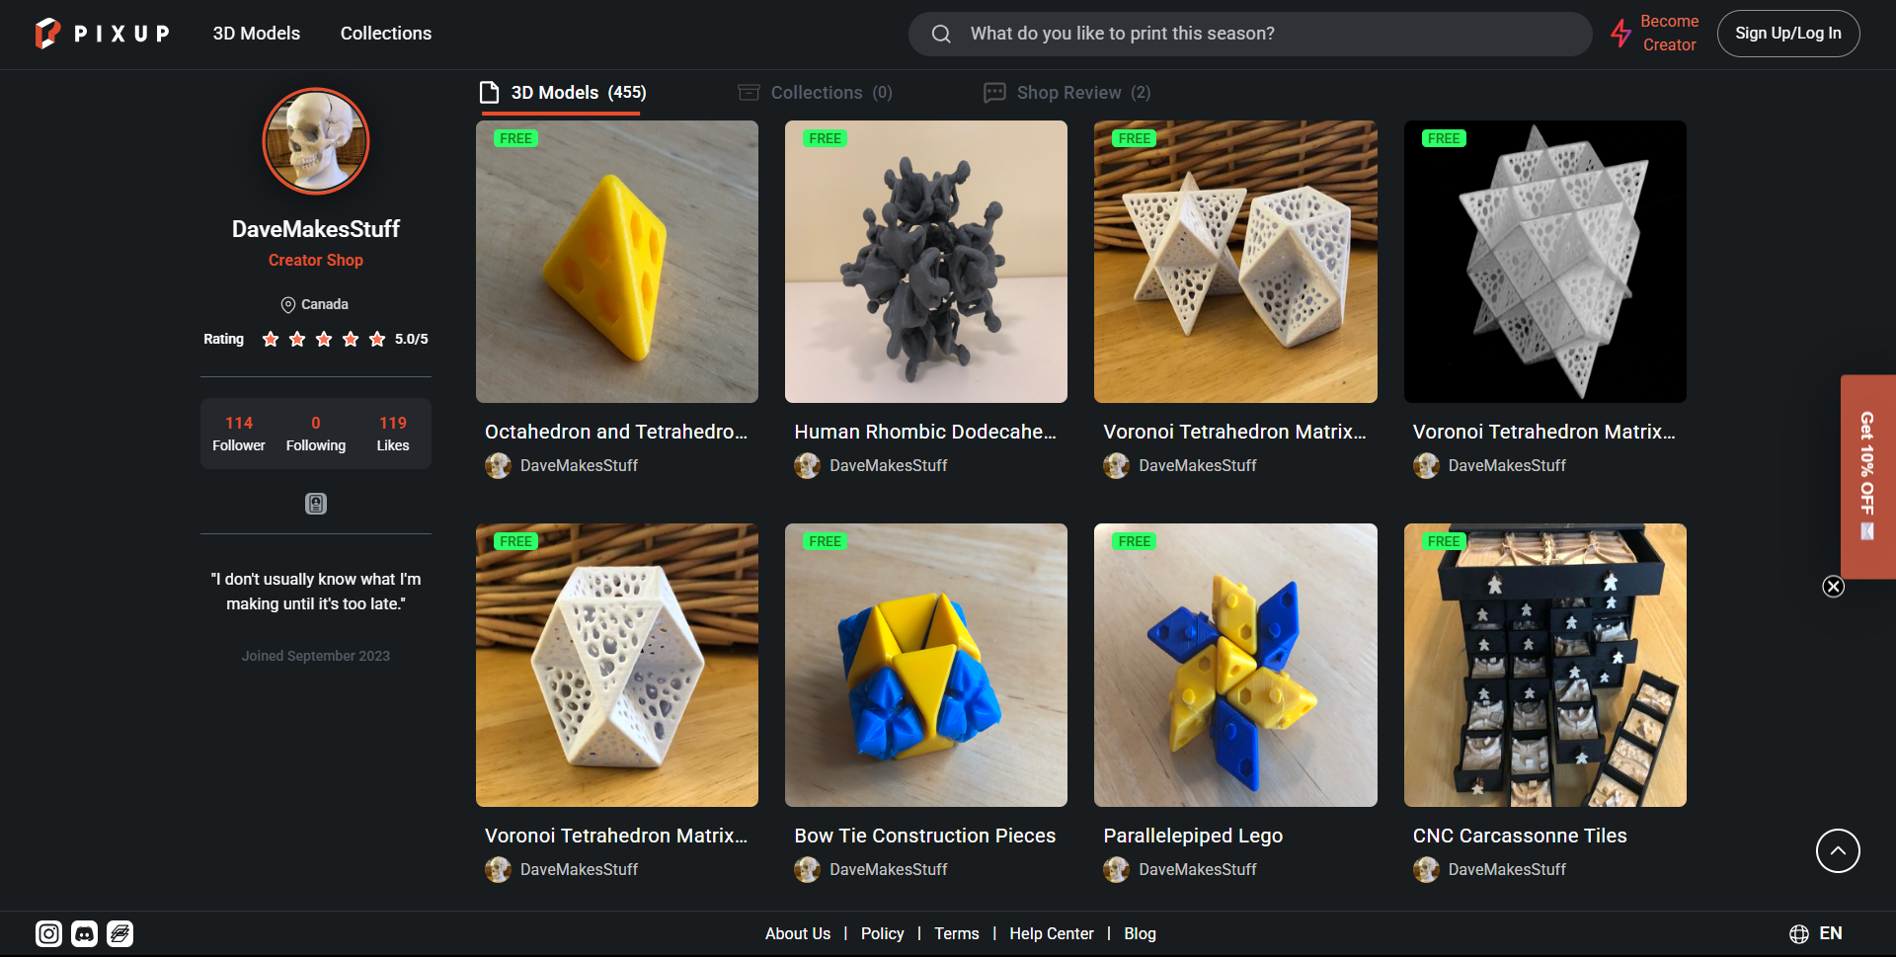This screenshot has height=957, width=1896.
Task: Switch to the Collections (0) tab
Action: 814,92
